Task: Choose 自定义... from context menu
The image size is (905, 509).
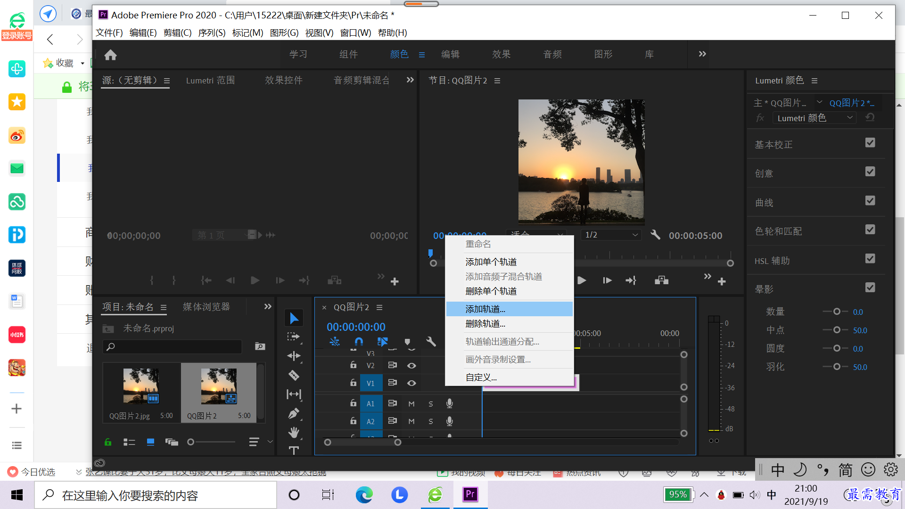Action: click(x=509, y=378)
